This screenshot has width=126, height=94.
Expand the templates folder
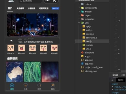click(x=79, y=19)
